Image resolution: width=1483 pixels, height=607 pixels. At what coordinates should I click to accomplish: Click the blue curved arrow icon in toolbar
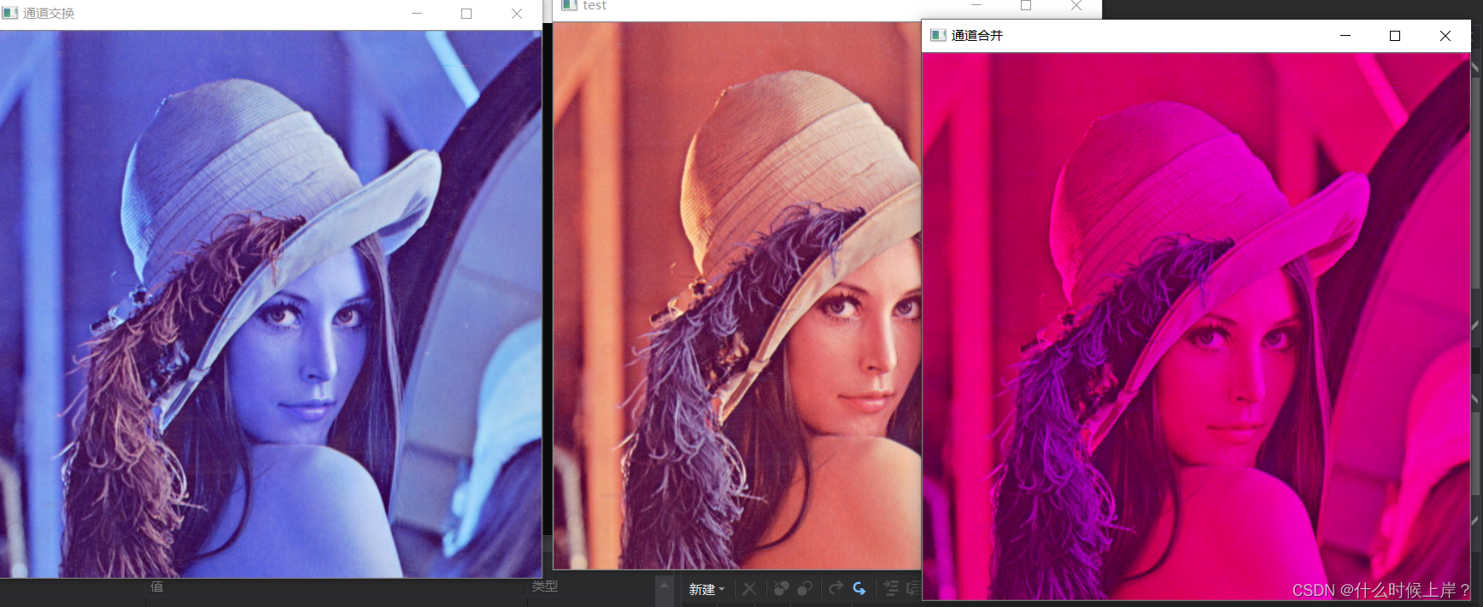(859, 588)
